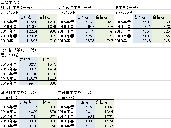
Task: Click the cell with value 6469
Action: tap(85, 22)
